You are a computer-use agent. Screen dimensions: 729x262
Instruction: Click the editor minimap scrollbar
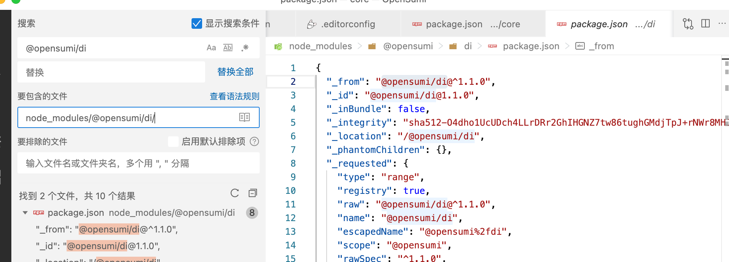(725, 159)
